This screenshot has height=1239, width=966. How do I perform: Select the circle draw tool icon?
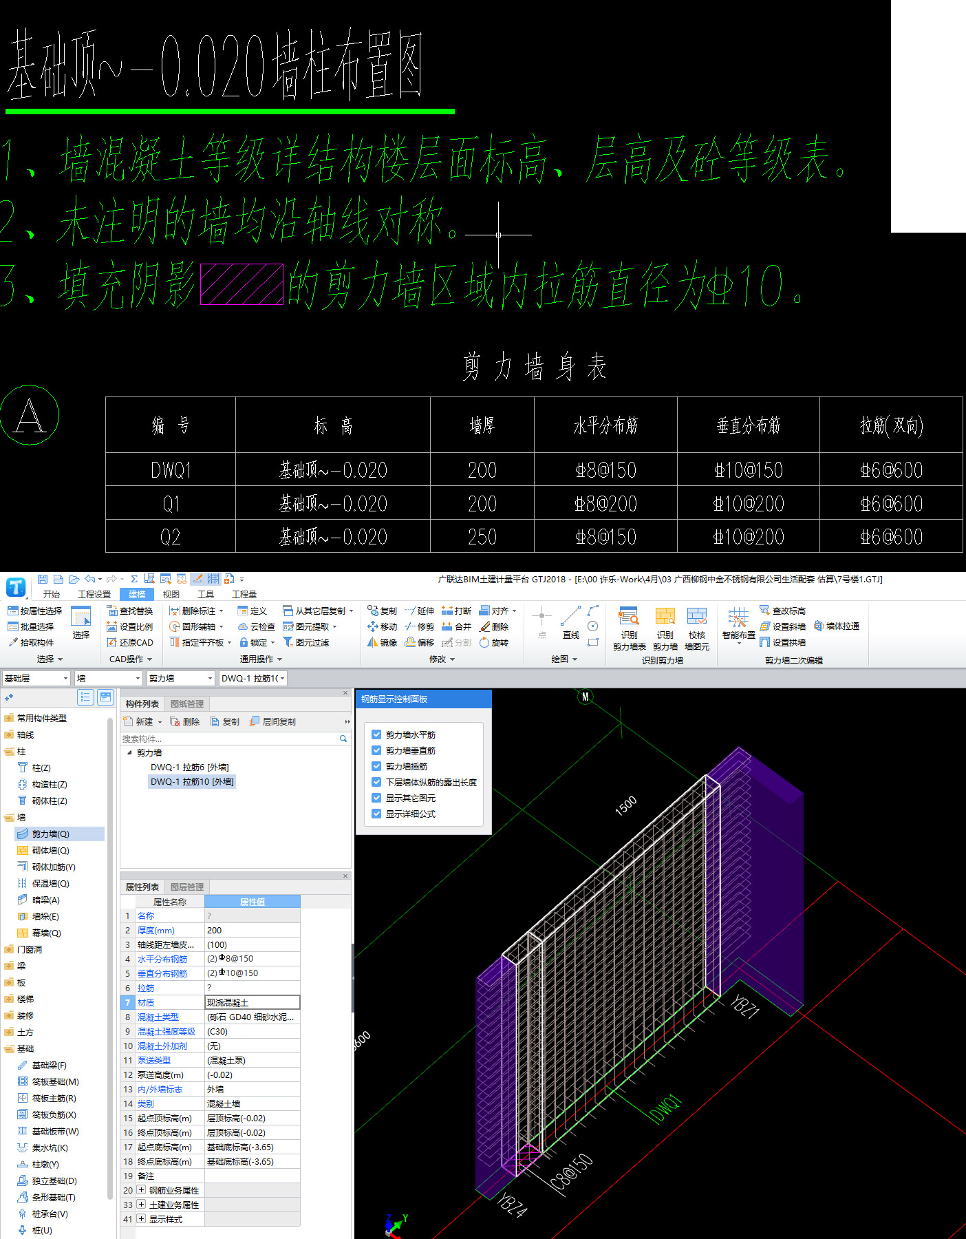click(593, 626)
